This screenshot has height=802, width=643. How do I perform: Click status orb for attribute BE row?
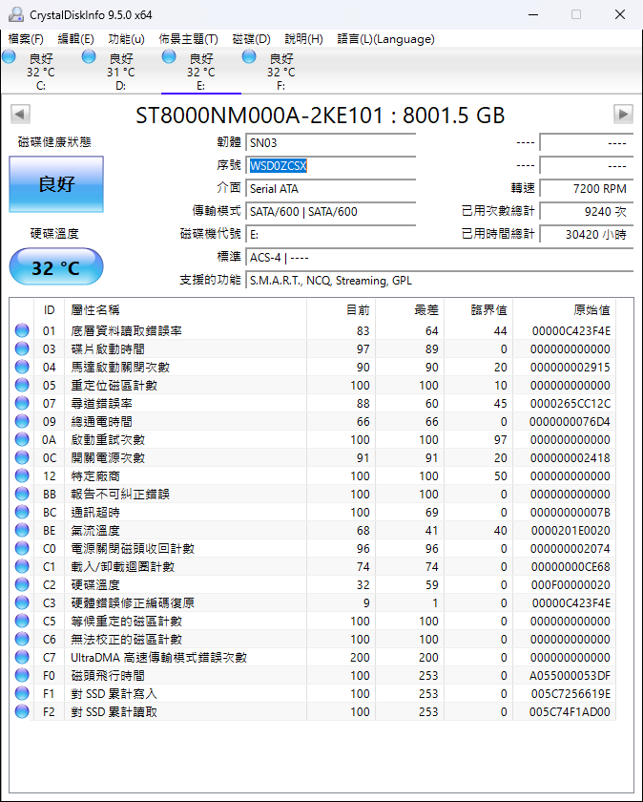click(22, 531)
